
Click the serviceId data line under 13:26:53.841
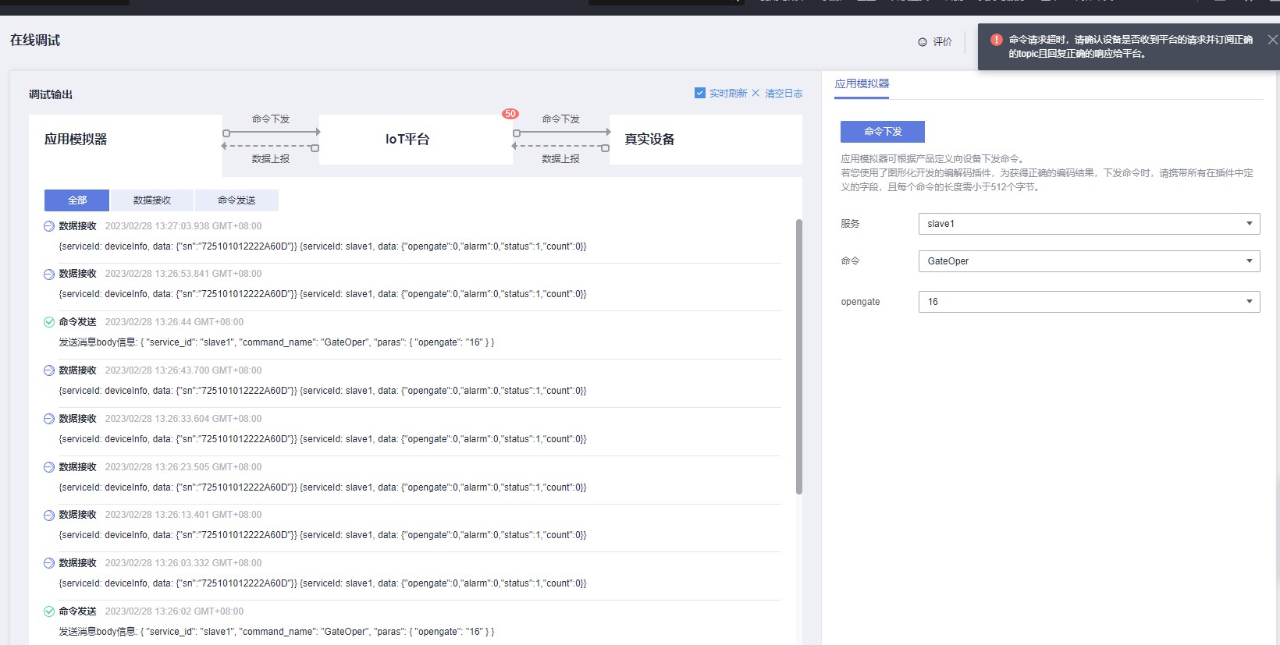point(322,294)
